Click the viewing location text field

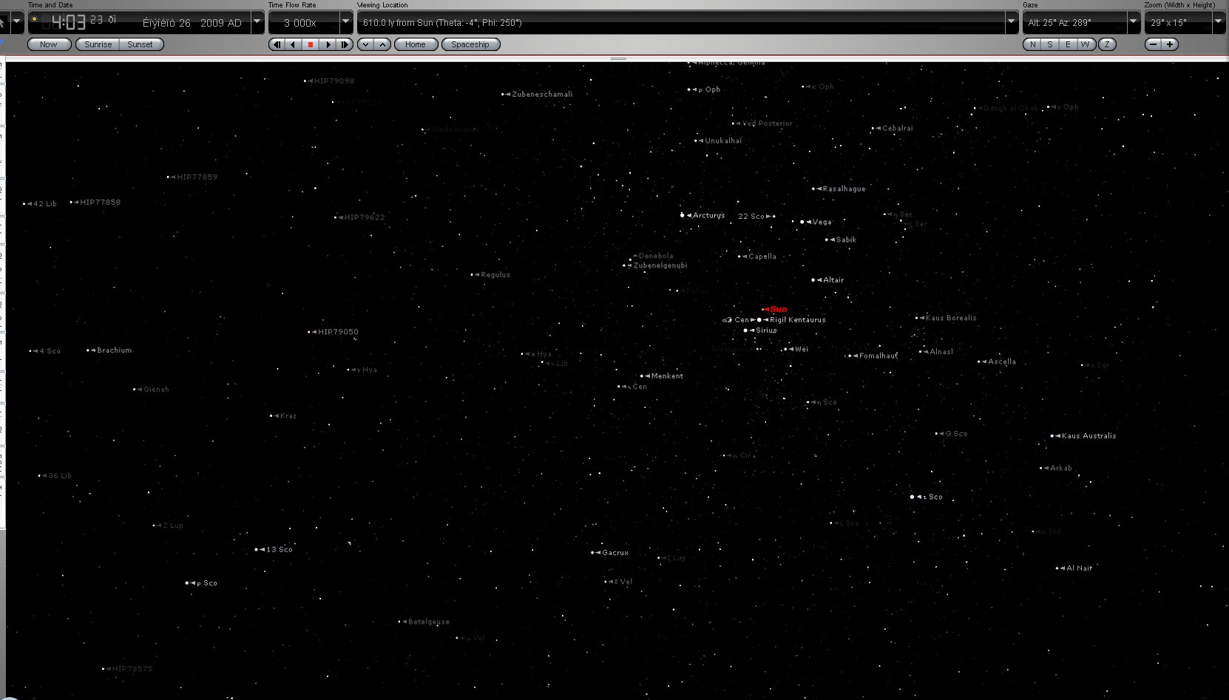[x=681, y=23]
